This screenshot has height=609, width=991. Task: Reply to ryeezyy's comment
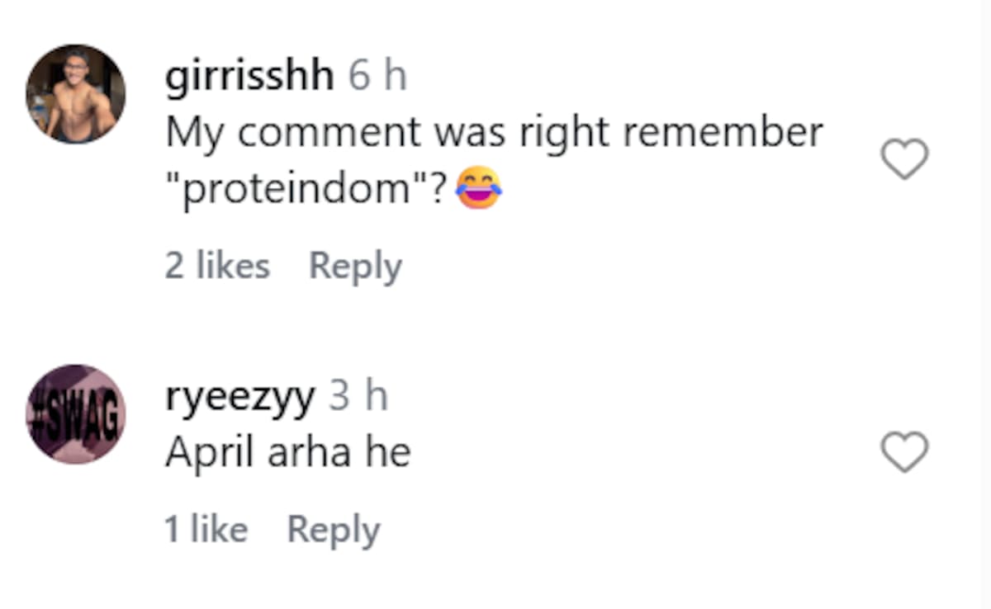click(333, 530)
